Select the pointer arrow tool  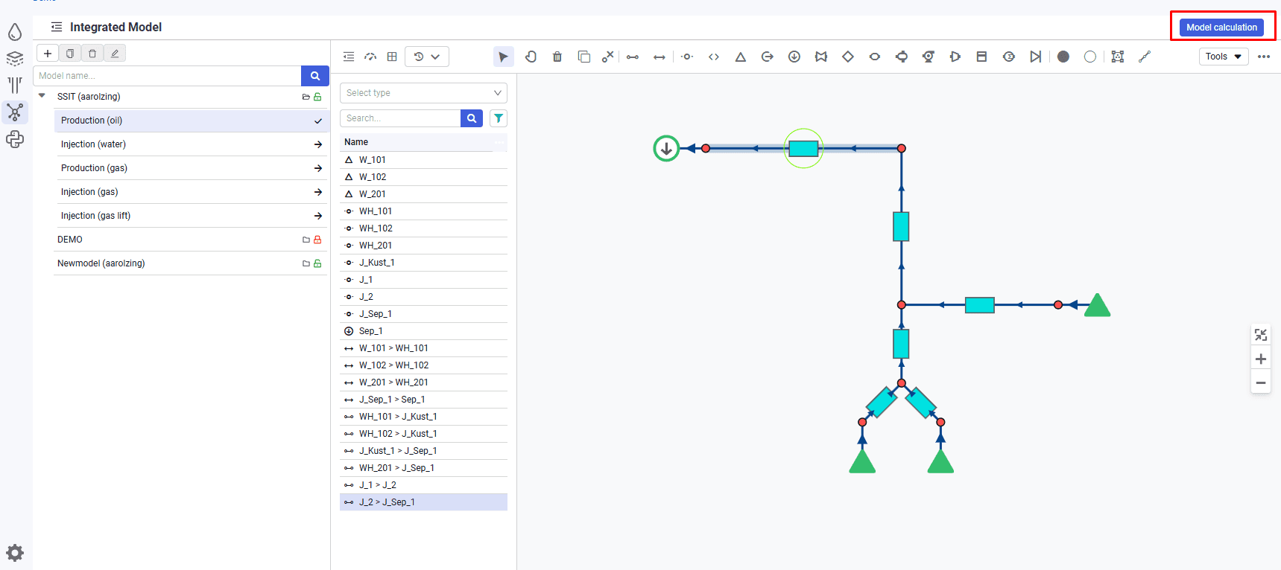point(504,57)
